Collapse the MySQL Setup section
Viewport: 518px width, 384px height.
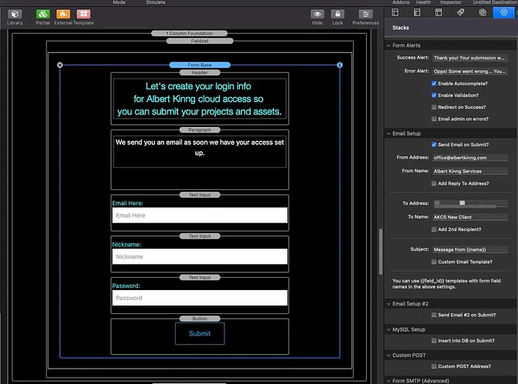coord(388,329)
